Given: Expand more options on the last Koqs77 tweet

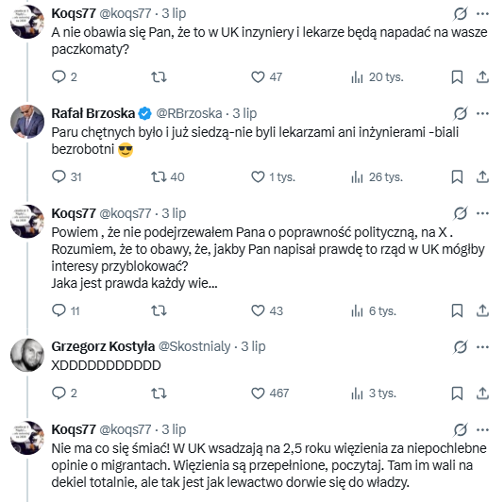Looking at the screenshot, I should tap(482, 429).
